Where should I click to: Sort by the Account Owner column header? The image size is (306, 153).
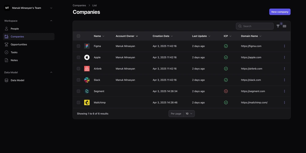(127, 36)
